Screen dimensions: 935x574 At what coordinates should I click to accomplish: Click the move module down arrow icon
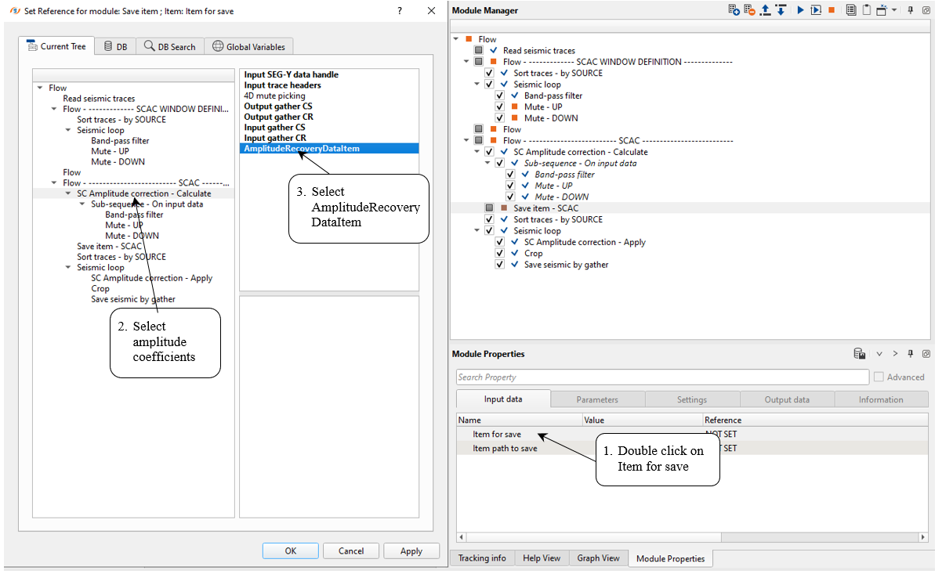(x=781, y=10)
